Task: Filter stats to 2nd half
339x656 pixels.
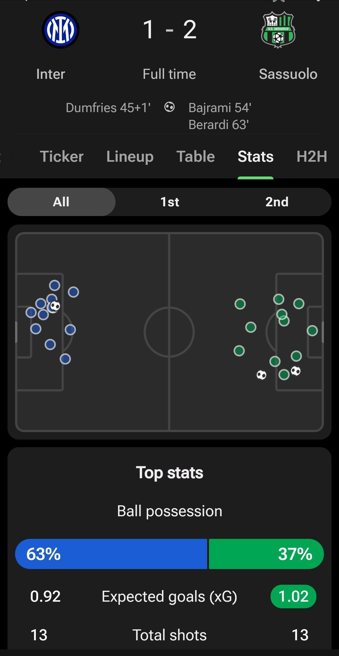Action: 277,202
